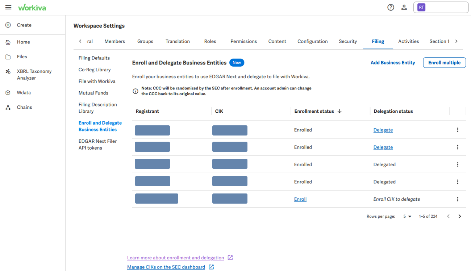Go to previous page of results
Viewport: 471px width, 271px height.
pyautogui.click(x=448, y=216)
